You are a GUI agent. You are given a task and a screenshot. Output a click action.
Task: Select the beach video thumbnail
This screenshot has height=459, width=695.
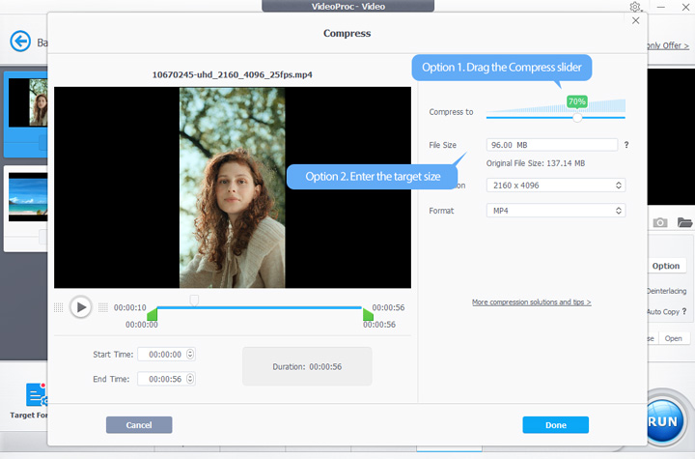coord(28,197)
